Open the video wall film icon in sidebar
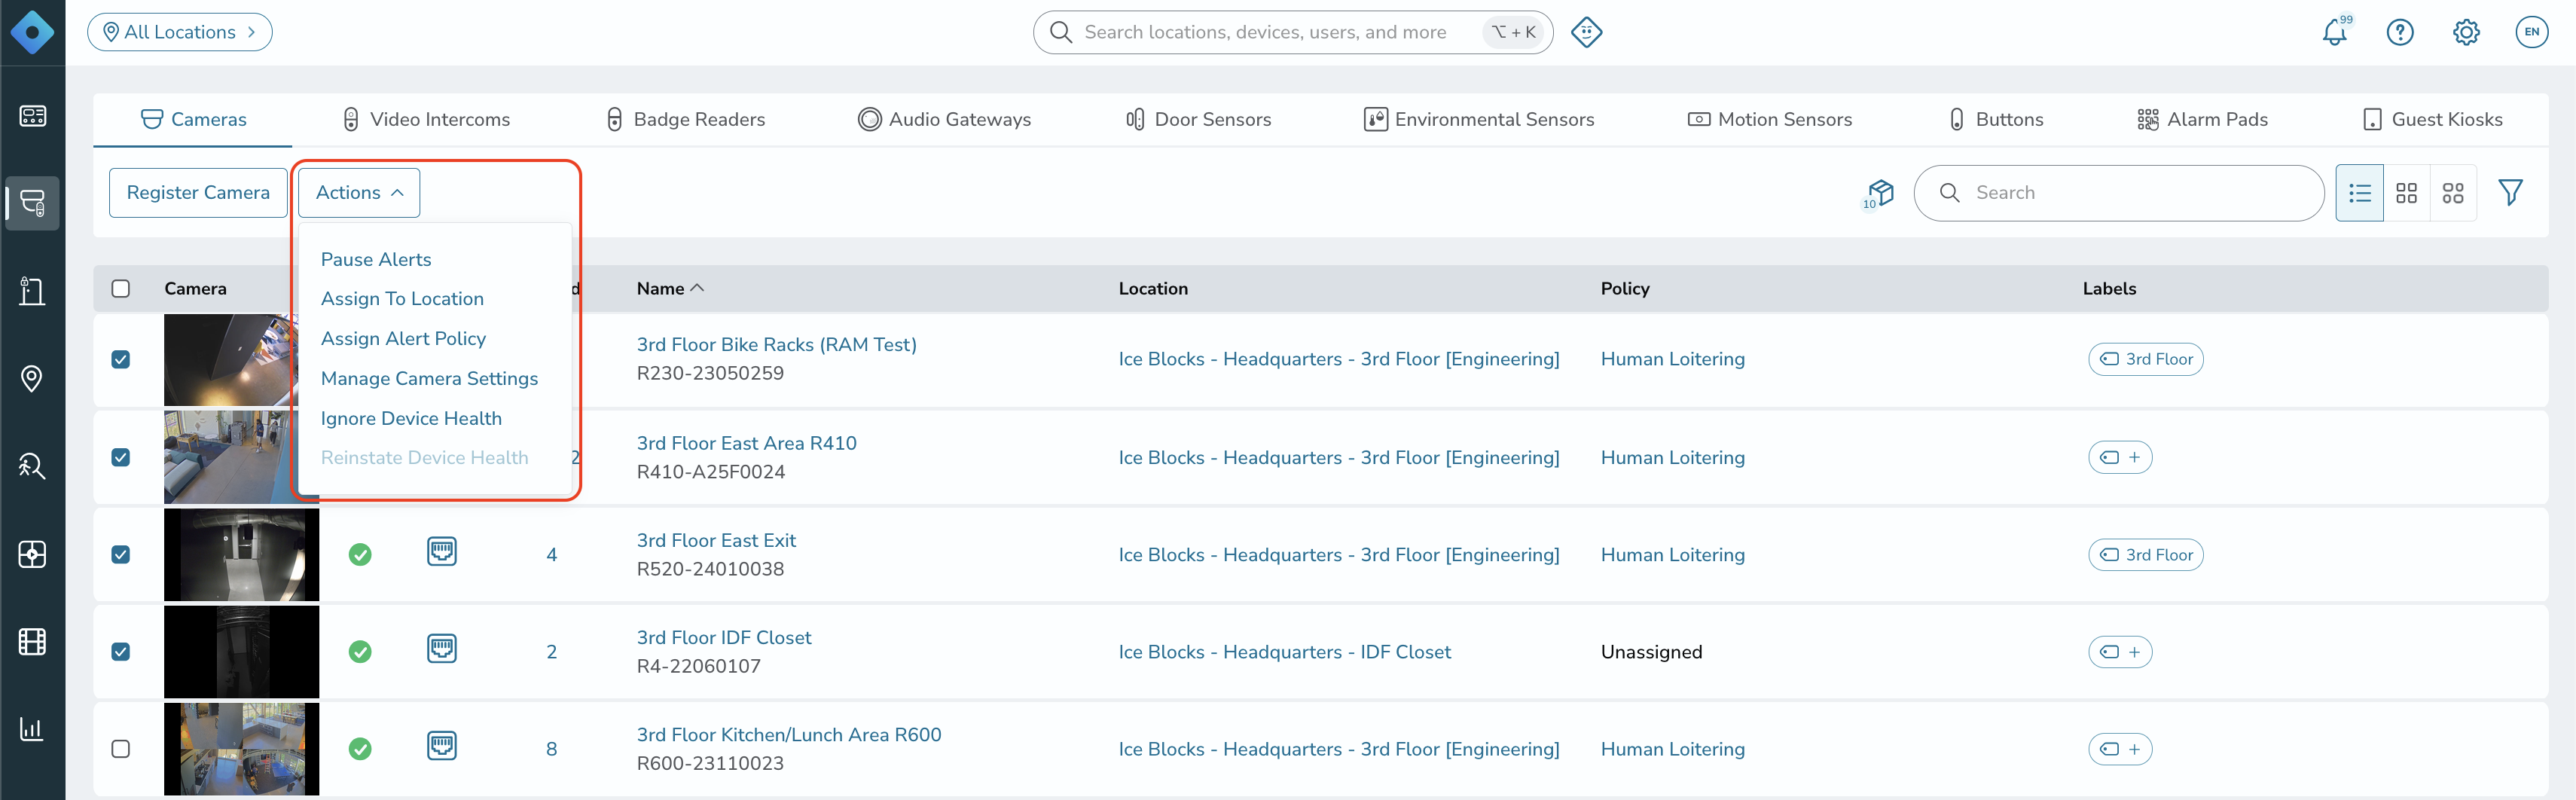Image resolution: width=2576 pixels, height=800 pixels. (x=32, y=641)
